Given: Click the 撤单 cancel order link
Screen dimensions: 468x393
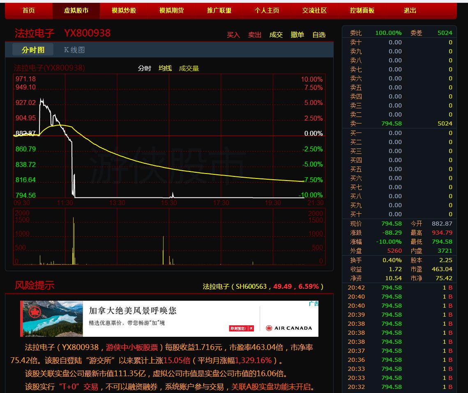Looking at the screenshot, I should coord(297,35).
